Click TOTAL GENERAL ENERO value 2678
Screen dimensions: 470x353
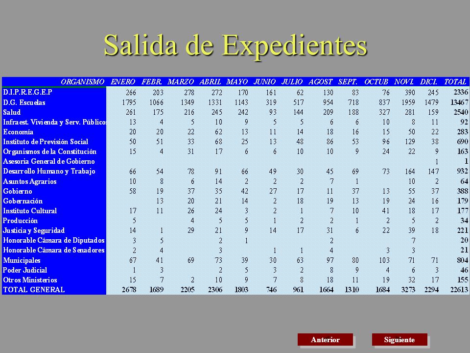click(129, 290)
